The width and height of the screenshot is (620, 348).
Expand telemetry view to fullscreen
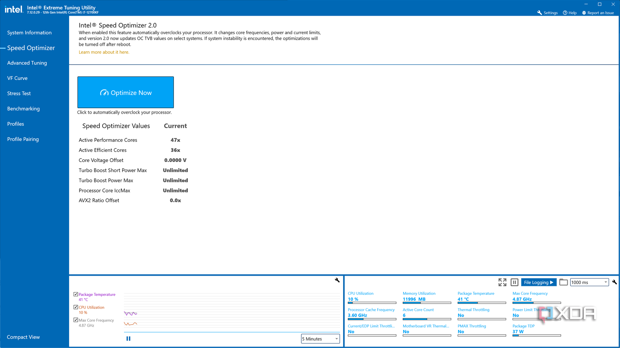click(x=502, y=282)
